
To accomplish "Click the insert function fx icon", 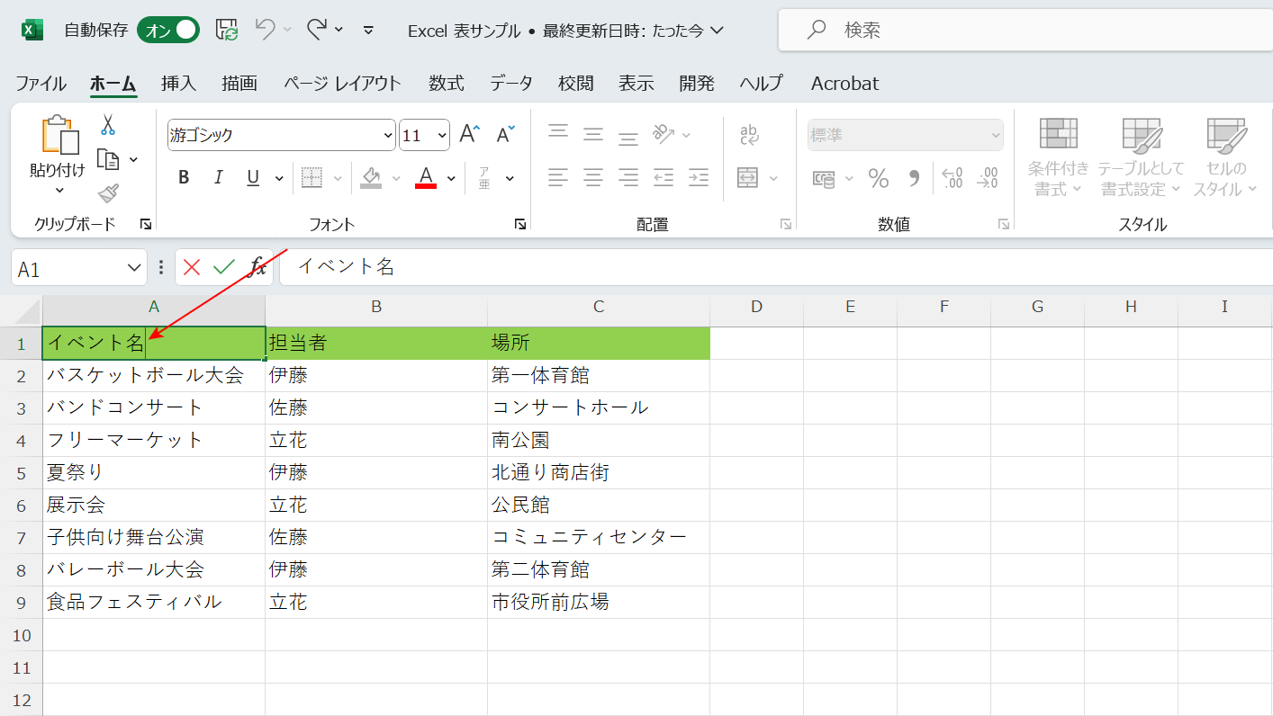I will 258,266.
